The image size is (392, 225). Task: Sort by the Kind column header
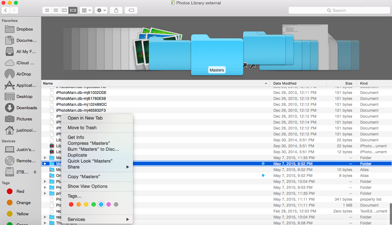tap(374, 83)
